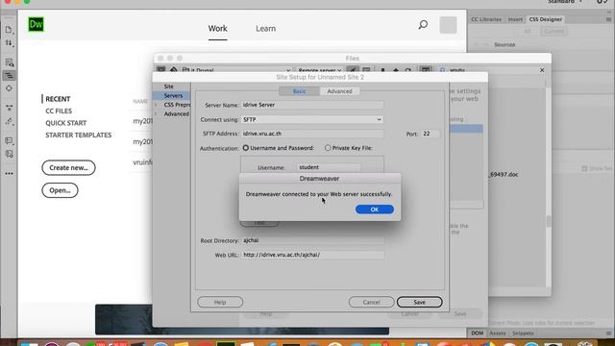
Task: Switch to the Advanced server tab
Action: (x=339, y=91)
